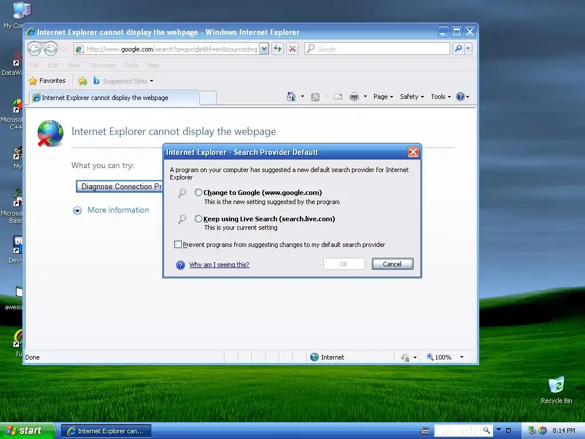Click the Start button
This screenshot has width=585, height=439.
click(27, 431)
